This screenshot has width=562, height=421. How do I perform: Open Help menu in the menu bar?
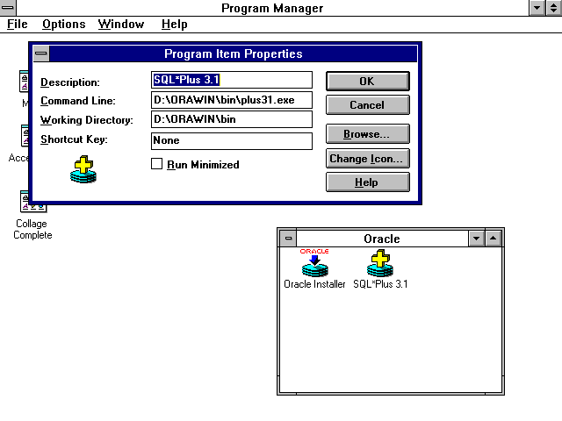[x=174, y=25]
